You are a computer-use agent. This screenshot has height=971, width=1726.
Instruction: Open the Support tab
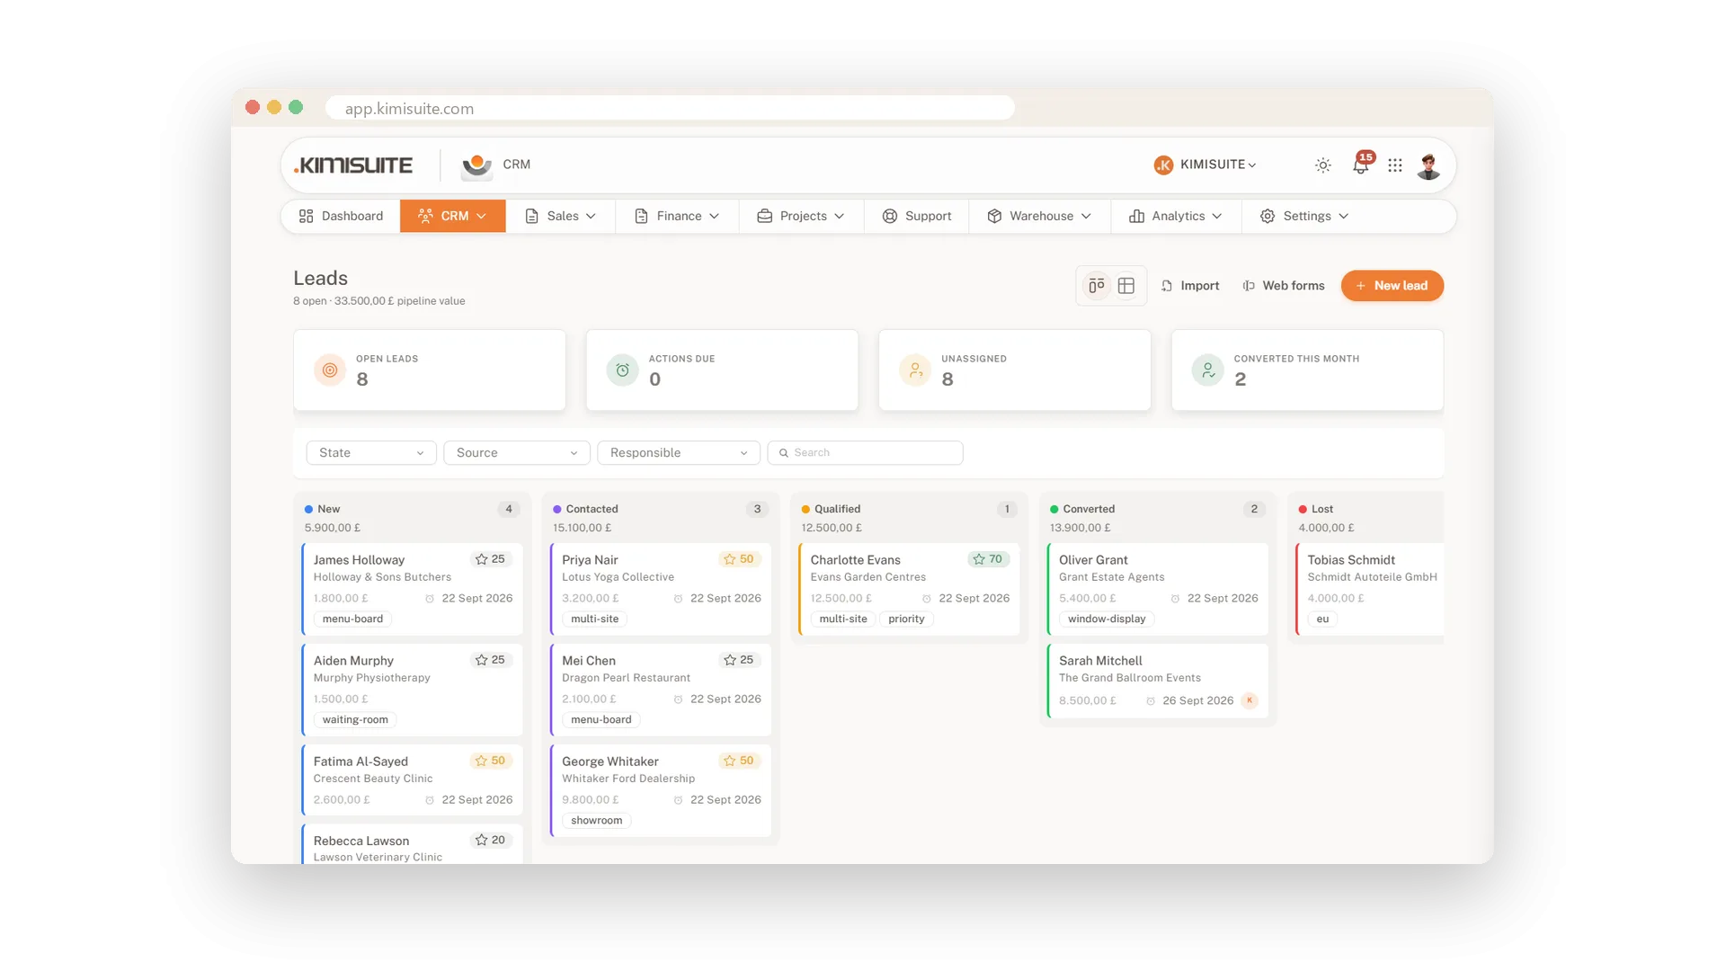pyautogui.click(x=917, y=216)
